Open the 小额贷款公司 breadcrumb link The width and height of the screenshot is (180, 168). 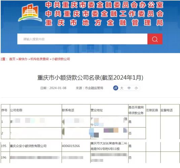coord(61,59)
